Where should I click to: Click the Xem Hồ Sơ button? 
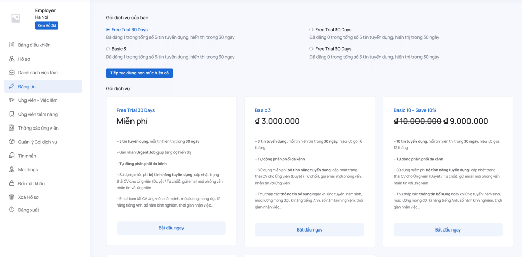[46, 25]
